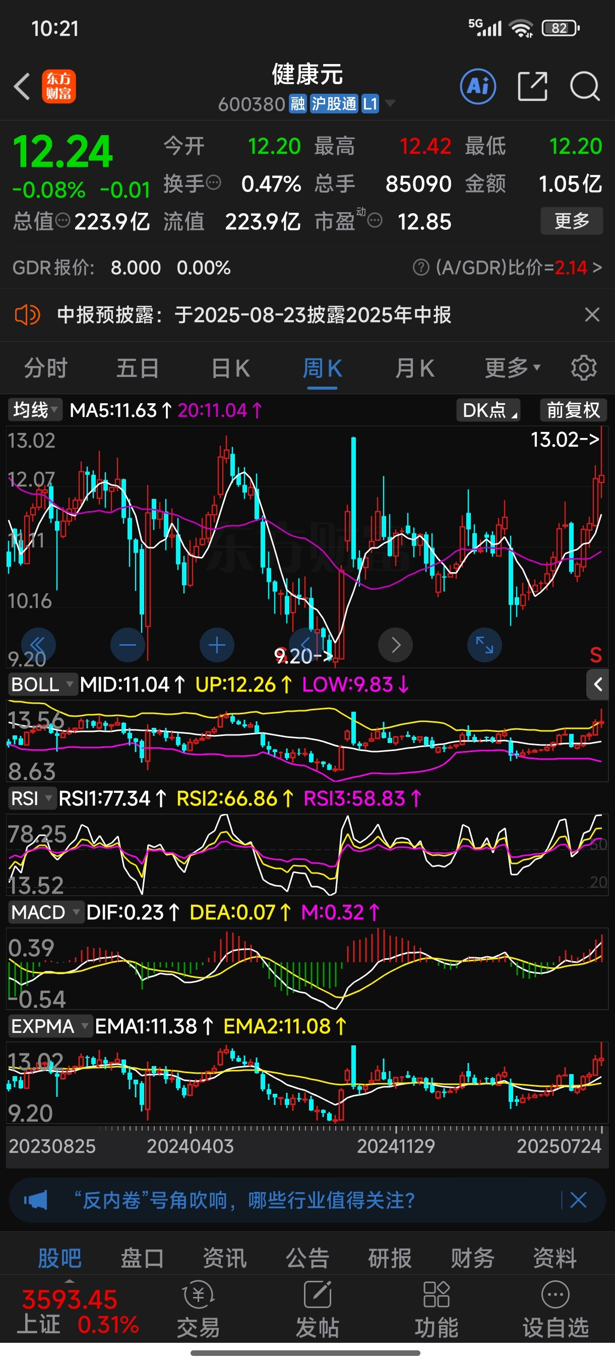615x1367 pixels.
Task: Open the Ai assistant icon
Action: tap(478, 86)
